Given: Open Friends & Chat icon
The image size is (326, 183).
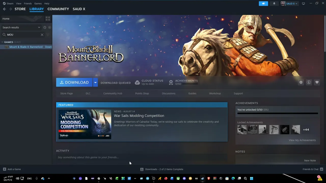Looking at the screenshot, I should click(321, 169).
